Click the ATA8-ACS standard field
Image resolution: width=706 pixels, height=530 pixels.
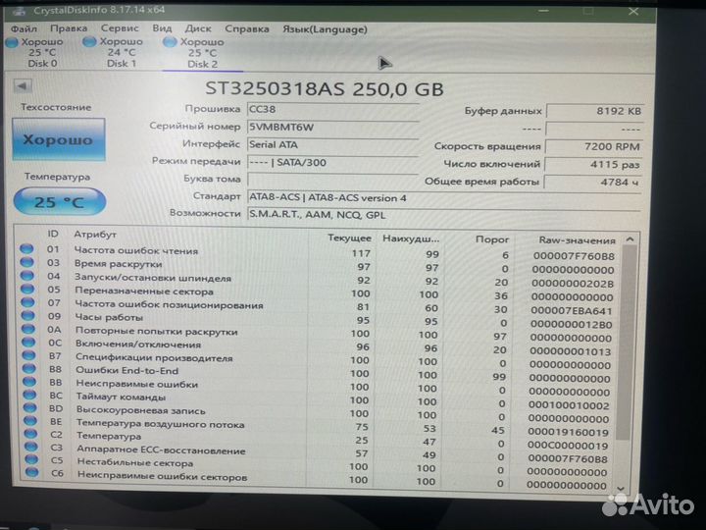(x=444, y=197)
